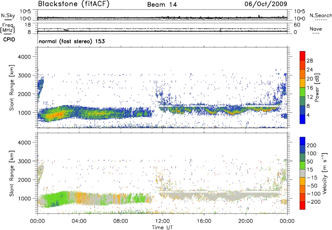This screenshot has width=332, height=230.
Task: Click the power scale value '16'
Action: 310,88
